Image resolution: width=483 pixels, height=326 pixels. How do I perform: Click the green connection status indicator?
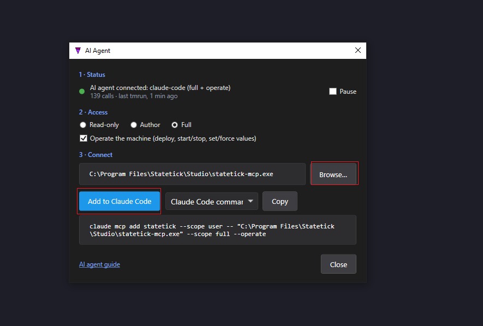click(82, 92)
